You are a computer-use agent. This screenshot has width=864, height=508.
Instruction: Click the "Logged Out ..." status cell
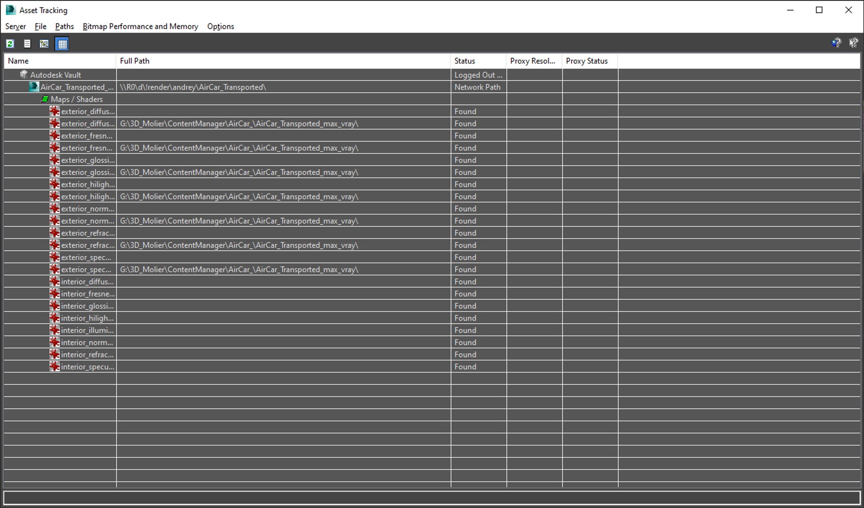click(x=479, y=75)
